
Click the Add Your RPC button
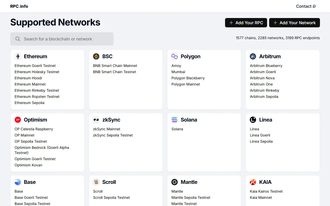pos(246,23)
